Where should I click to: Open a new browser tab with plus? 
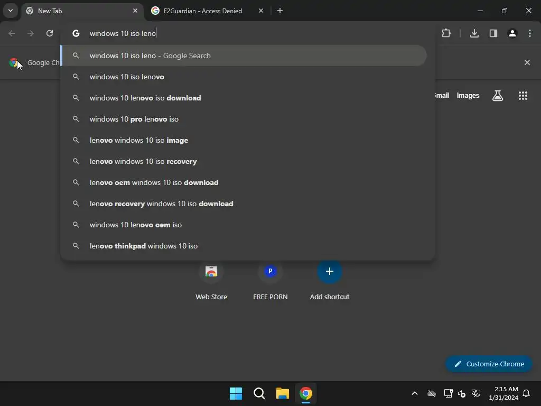coord(280,11)
